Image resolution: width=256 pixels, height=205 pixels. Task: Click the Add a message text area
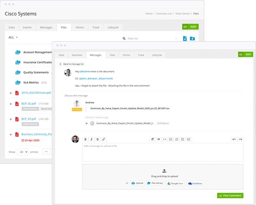163,152
